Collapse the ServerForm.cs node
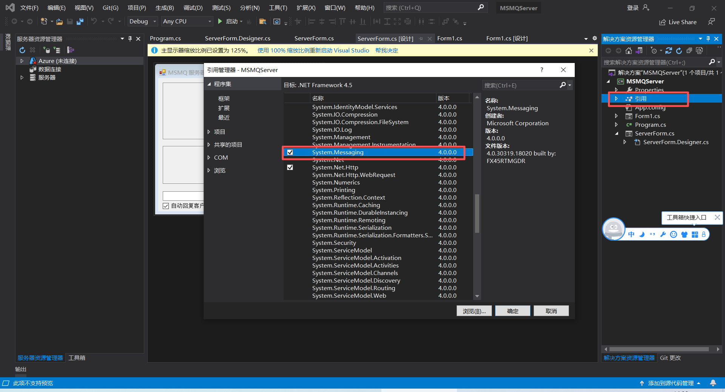This screenshot has width=725, height=392. pyautogui.click(x=616, y=133)
